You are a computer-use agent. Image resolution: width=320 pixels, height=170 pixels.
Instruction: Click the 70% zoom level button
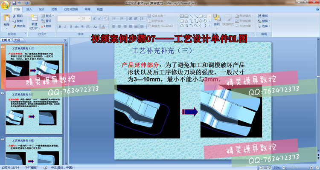276,167
